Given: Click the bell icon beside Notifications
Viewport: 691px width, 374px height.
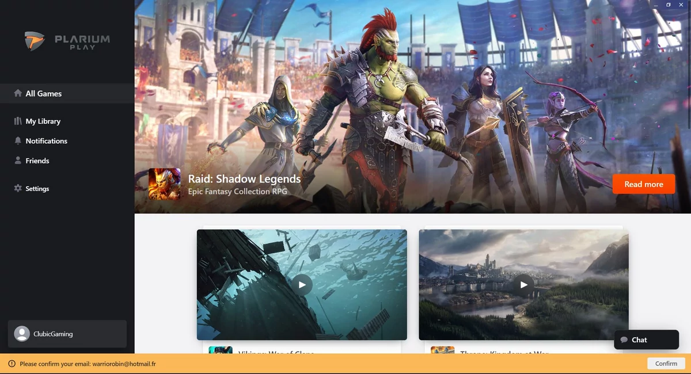Looking at the screenshot, I should (x=18, y=141).
